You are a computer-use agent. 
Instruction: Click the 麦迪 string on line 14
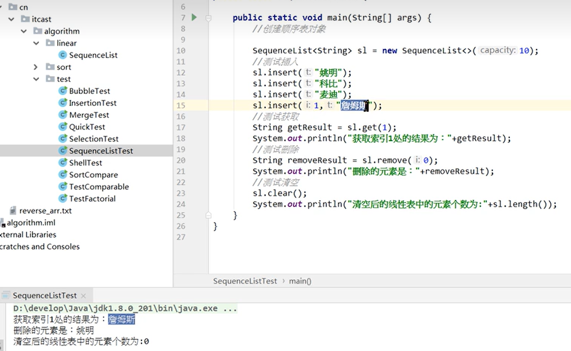coord(328,94)
